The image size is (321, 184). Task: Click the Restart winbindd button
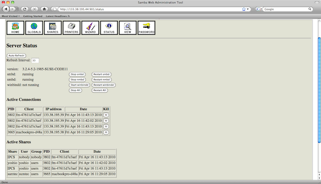tap(104, 85)
